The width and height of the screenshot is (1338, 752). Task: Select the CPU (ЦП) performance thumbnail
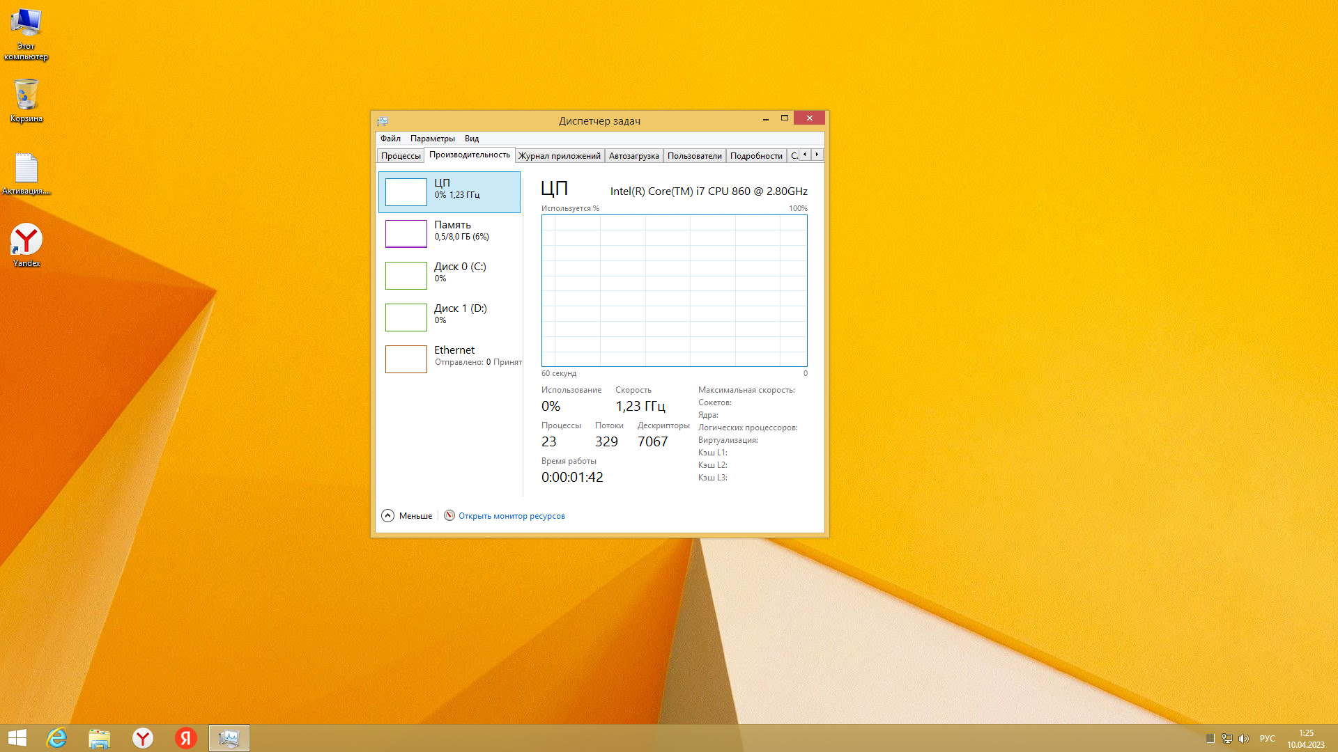(449, 191)
